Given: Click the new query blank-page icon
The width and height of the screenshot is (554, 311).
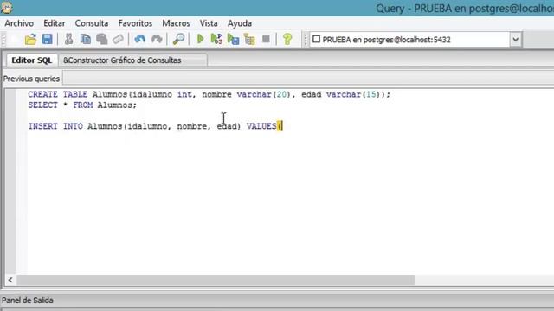Looking at the screenshot, I should (15, 39).
